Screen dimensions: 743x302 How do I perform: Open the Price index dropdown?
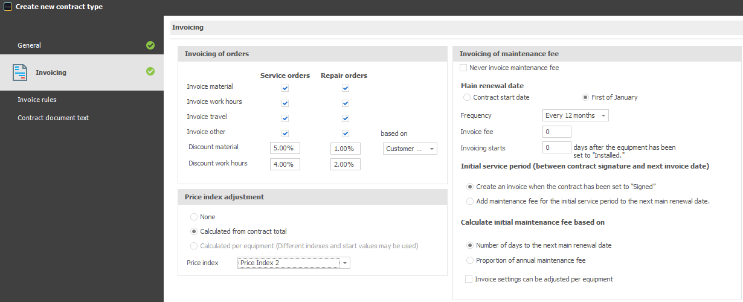coord(294,263)
